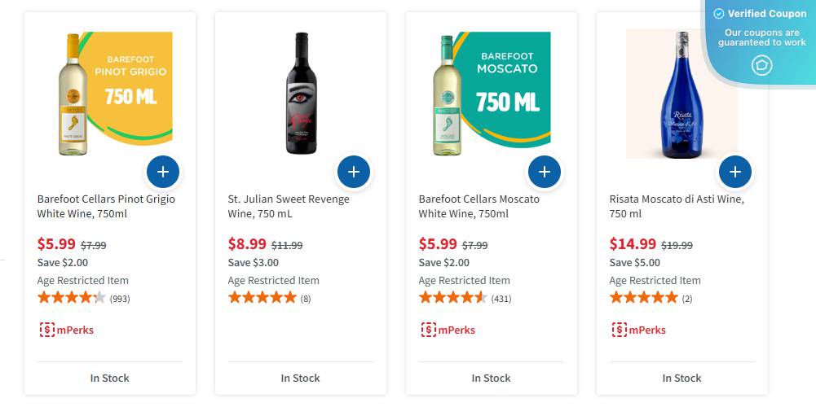The height and width of the screenshot is (407, 816).
Task: View Barefoot Moscato bottle image
Action: click(447, 94)
